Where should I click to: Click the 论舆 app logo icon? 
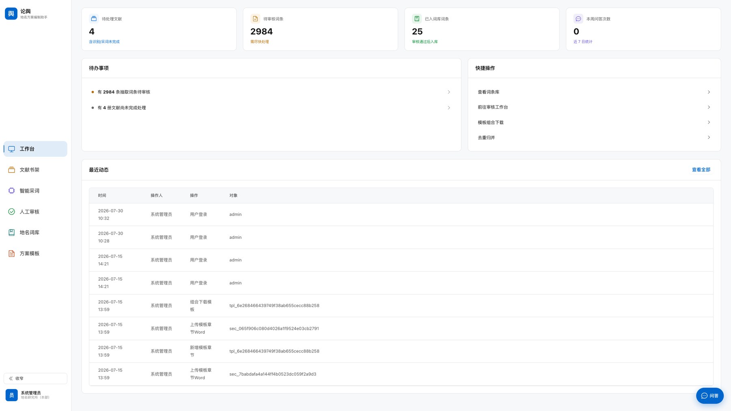pyautogui.click(x=11, y=13)
